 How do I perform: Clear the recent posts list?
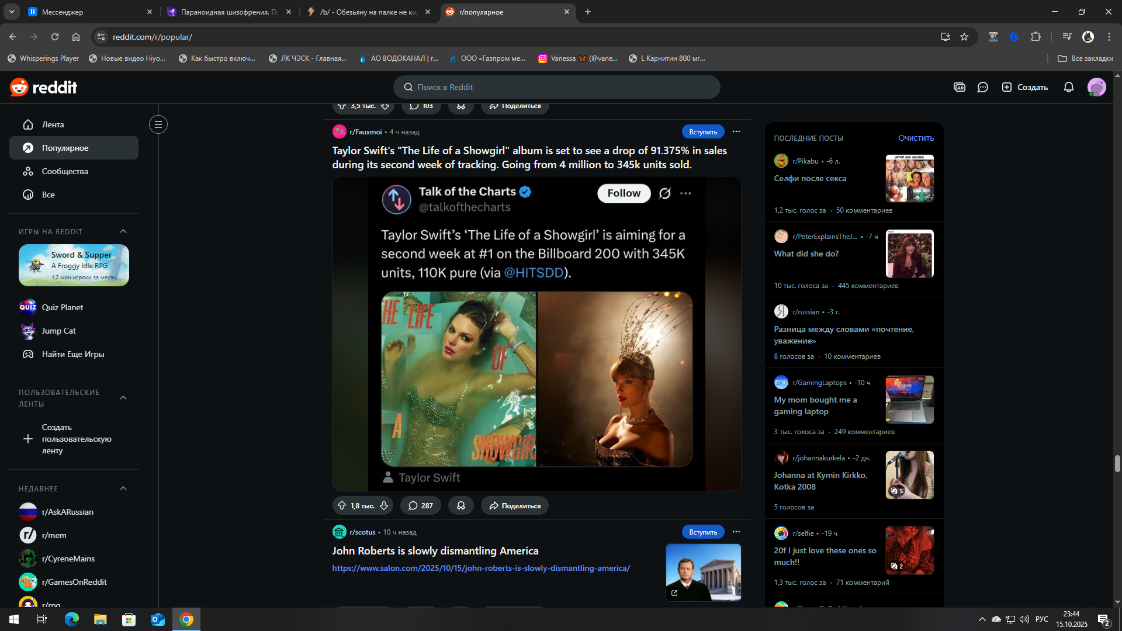tap(916, 138)
